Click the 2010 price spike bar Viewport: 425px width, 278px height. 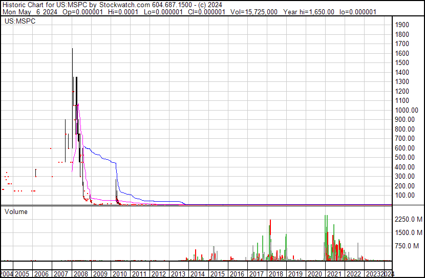[116, 189]
